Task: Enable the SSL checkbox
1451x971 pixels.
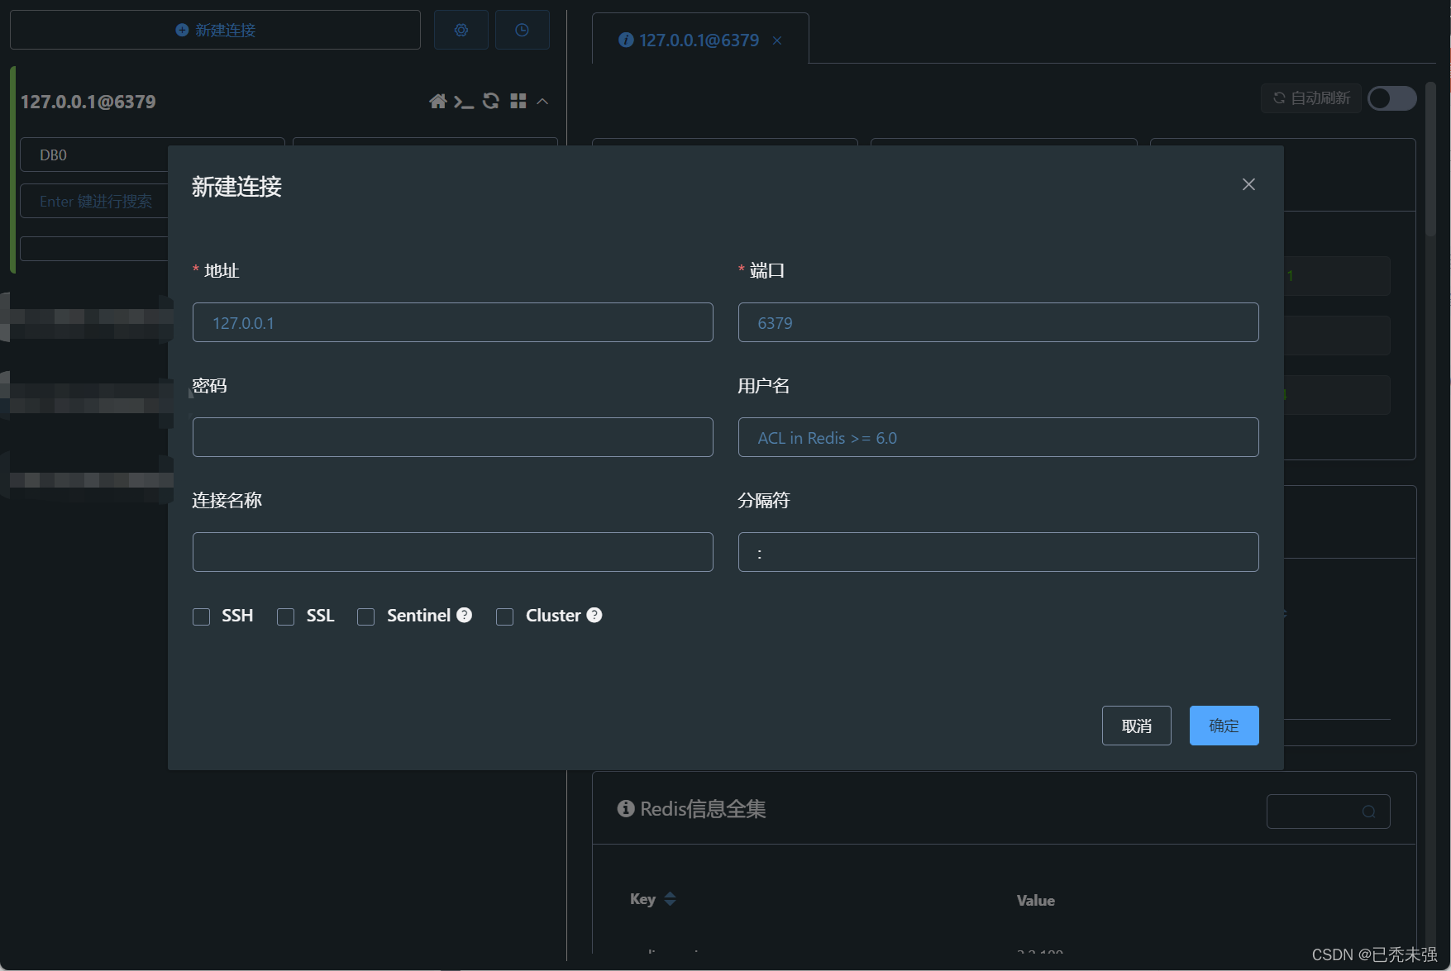Action: tap(285, 616)
